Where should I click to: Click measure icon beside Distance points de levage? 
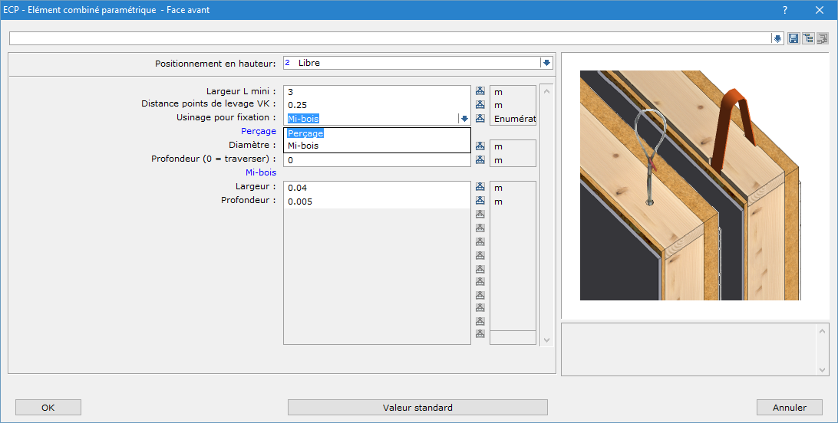480,105
